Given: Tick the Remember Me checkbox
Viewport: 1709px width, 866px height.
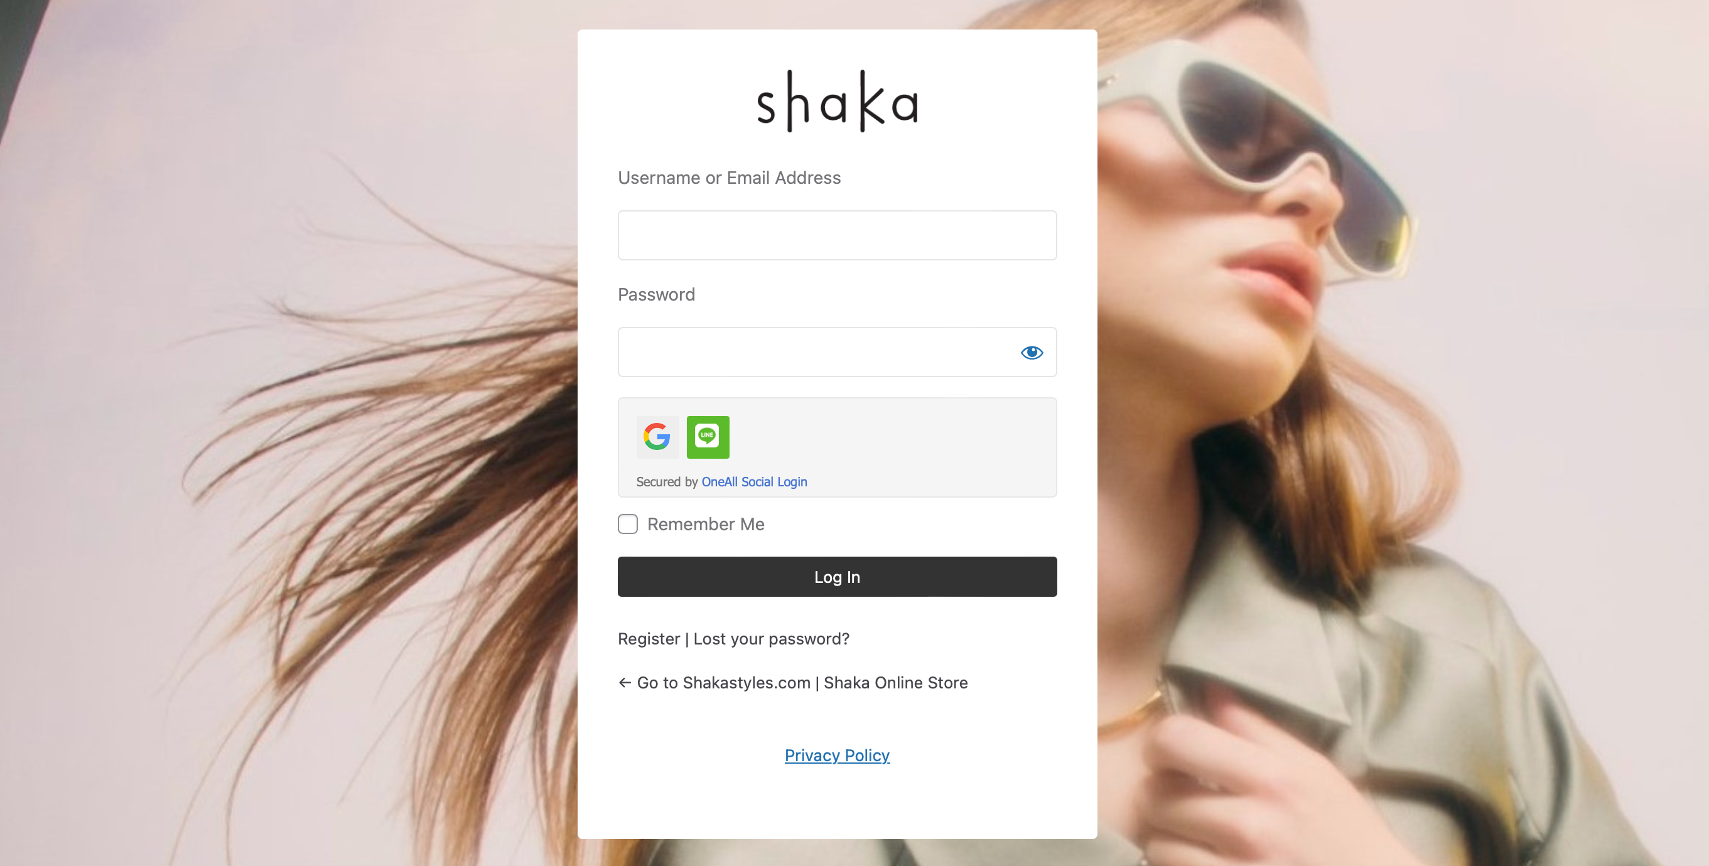Looking at the screenshot, I should (628, 524).
